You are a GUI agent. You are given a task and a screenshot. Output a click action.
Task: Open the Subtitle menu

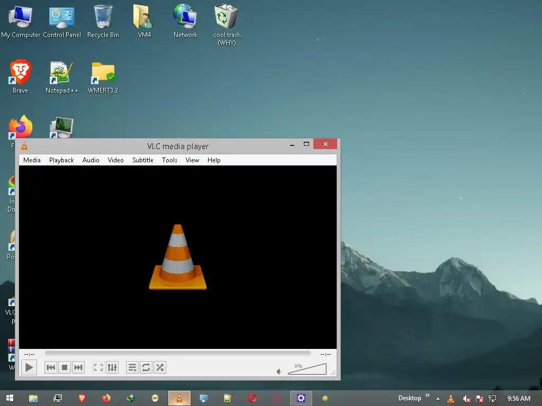coord(143,160)
